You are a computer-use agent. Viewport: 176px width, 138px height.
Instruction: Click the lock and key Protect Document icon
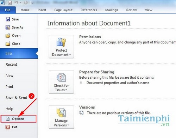click(x=61, y=42)
